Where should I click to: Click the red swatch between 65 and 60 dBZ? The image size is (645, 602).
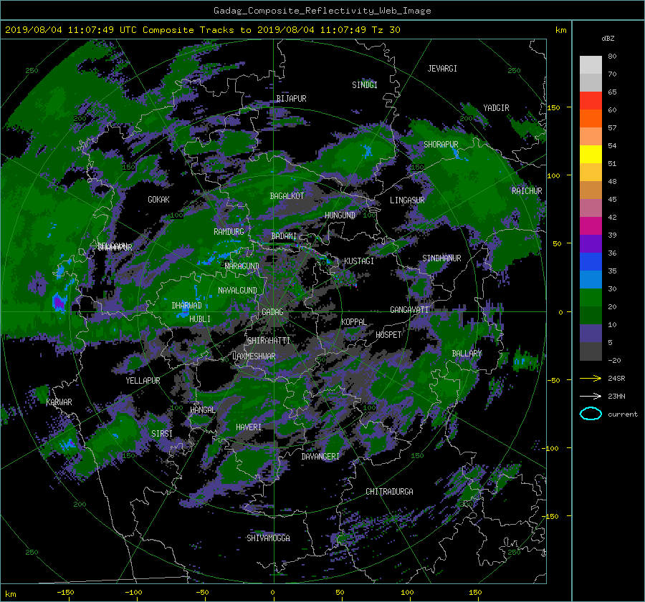tap(591, 100)
